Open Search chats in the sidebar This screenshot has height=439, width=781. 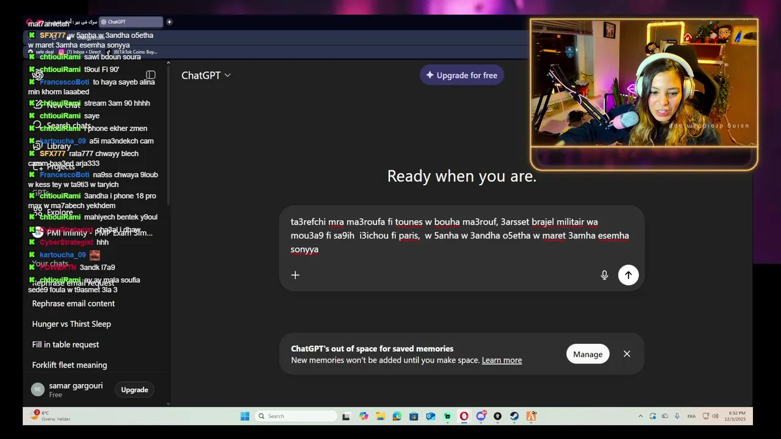click(x=63, y=126)
